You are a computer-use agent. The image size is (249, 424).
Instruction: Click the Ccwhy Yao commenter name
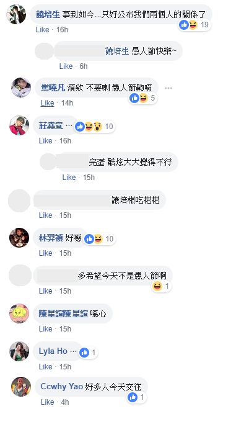pyautogui.click(x=62, y=386)
